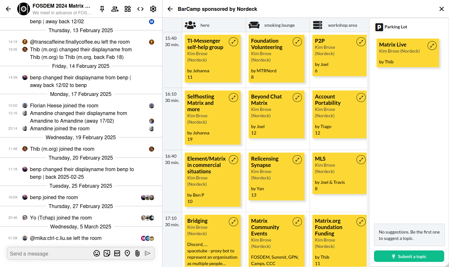
Task: Go back from the BarCamp widget panel
Action: point(170,9)
